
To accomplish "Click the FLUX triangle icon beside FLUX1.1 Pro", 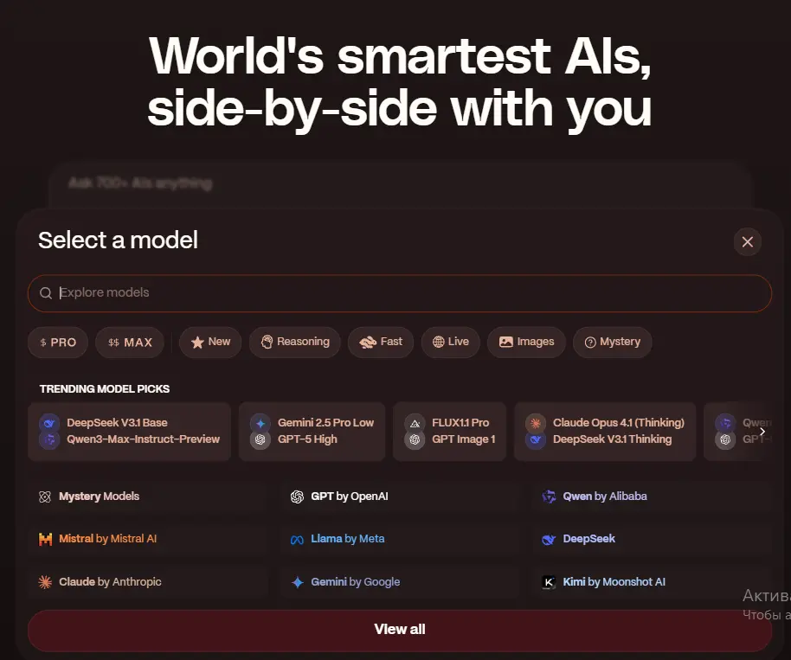I will point(415,423).
